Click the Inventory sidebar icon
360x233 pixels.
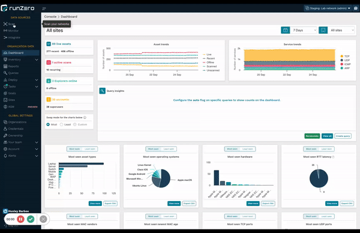tap(5, 59)
